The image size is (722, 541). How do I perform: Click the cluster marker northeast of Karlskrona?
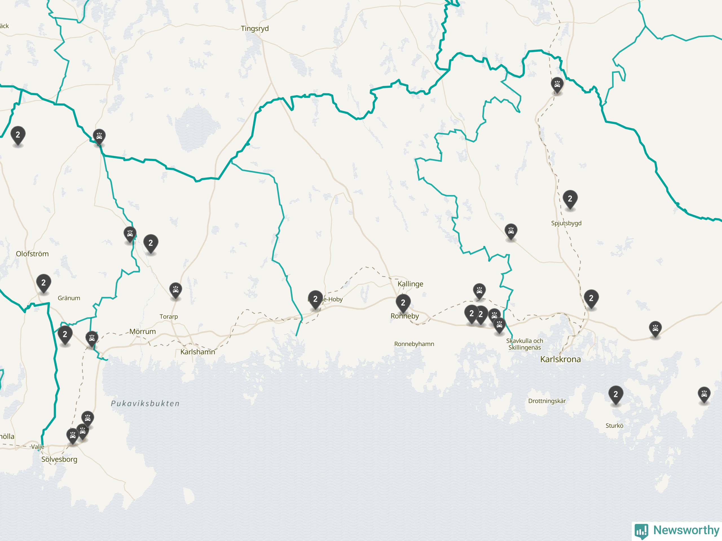pos(591,298)
